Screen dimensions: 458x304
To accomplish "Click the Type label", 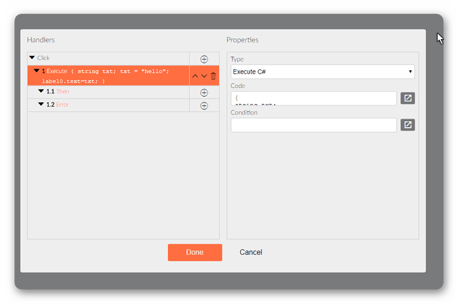I will (x=237, y=59).
